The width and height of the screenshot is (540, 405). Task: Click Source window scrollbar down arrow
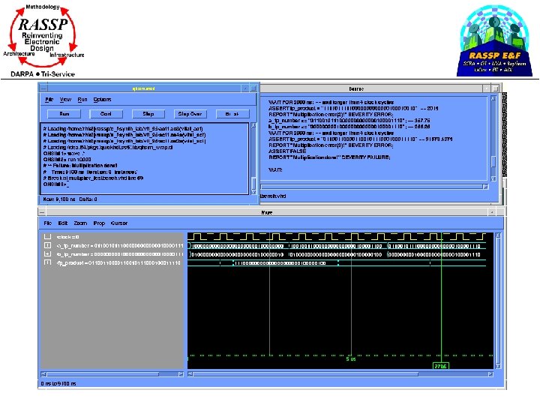[493, 178]
